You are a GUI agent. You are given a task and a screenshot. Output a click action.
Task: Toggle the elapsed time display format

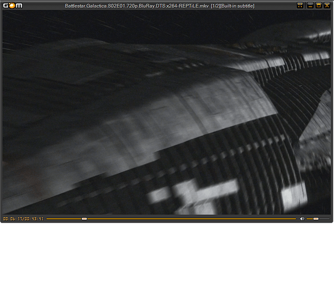[x=12, y=219]
